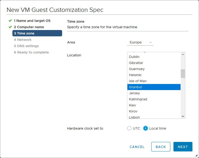Click the location list scrollbar thumb
This screenshot has height=158, width=199.
point(183,73)
